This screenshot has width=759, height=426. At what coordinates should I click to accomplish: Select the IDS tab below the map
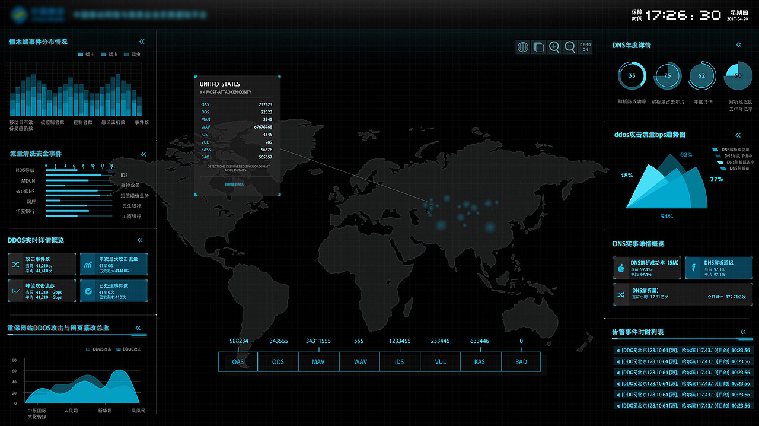click(400, 362)
